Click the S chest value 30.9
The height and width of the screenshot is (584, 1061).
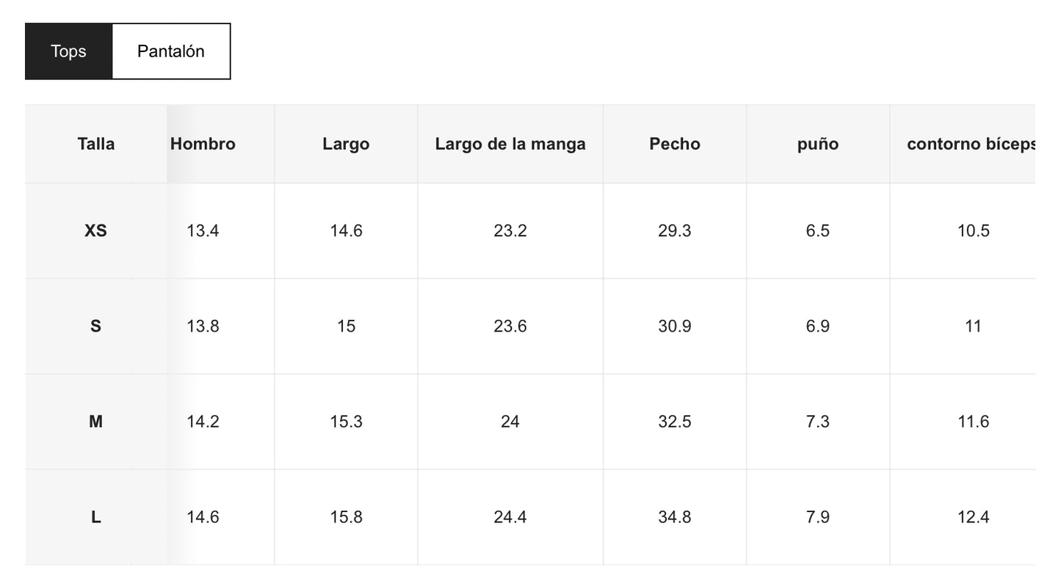(x=675, y=326)
